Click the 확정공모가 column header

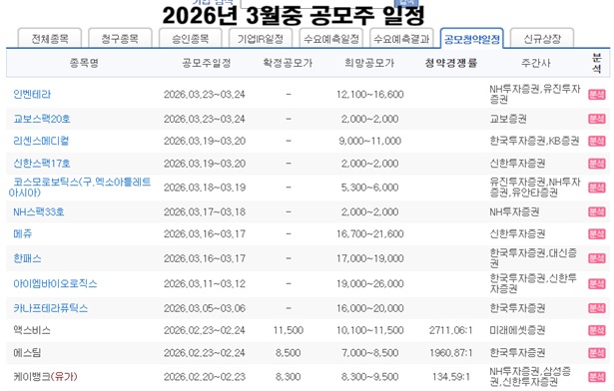[288, 63]
